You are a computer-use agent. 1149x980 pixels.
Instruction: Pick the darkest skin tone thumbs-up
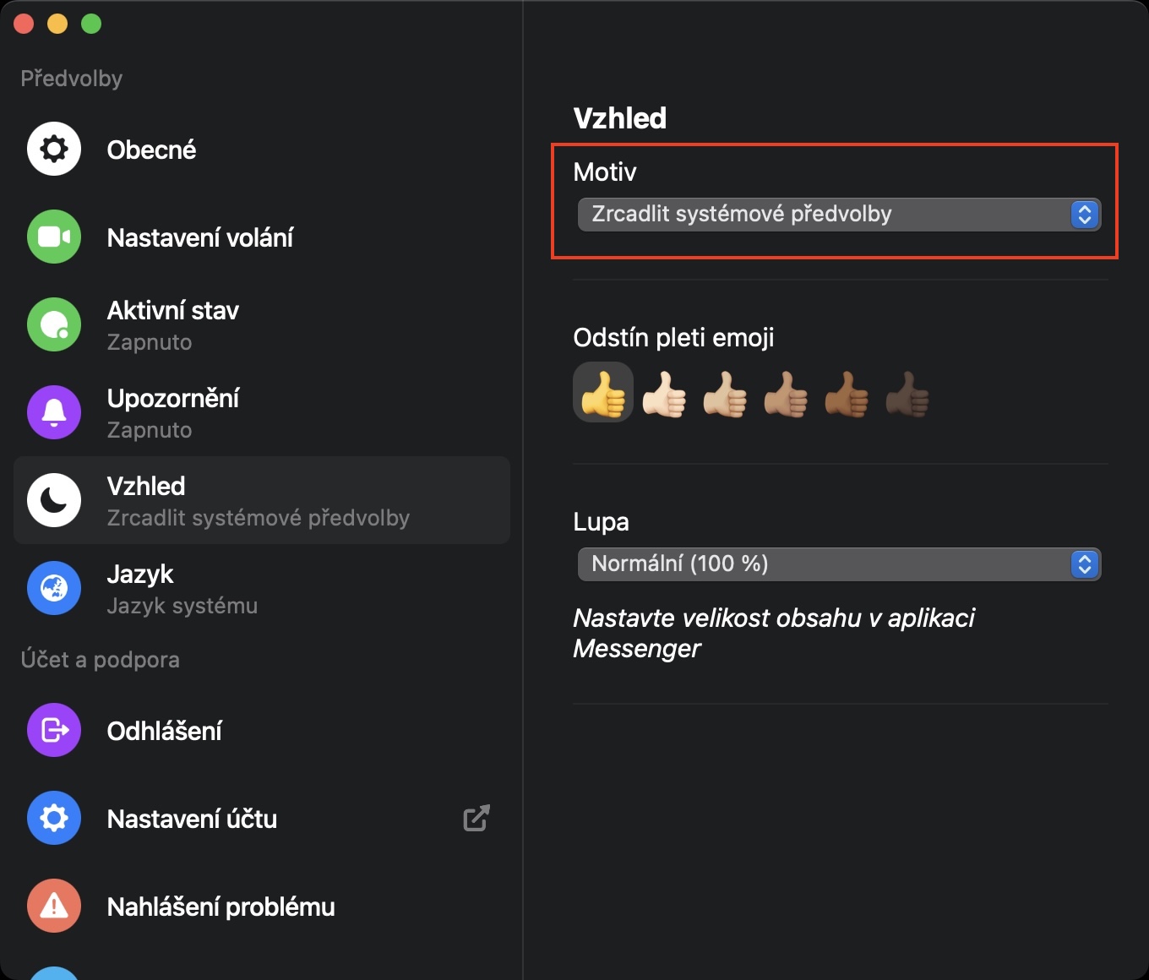[907, 395]
